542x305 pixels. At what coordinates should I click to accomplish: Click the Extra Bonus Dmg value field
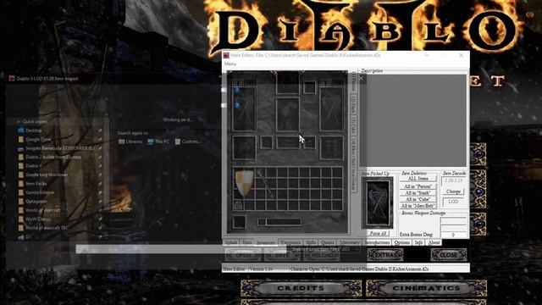(453, 235)
